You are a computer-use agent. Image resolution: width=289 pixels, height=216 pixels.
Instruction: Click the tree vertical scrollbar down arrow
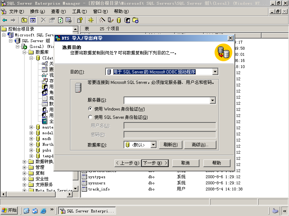[76, 188]
